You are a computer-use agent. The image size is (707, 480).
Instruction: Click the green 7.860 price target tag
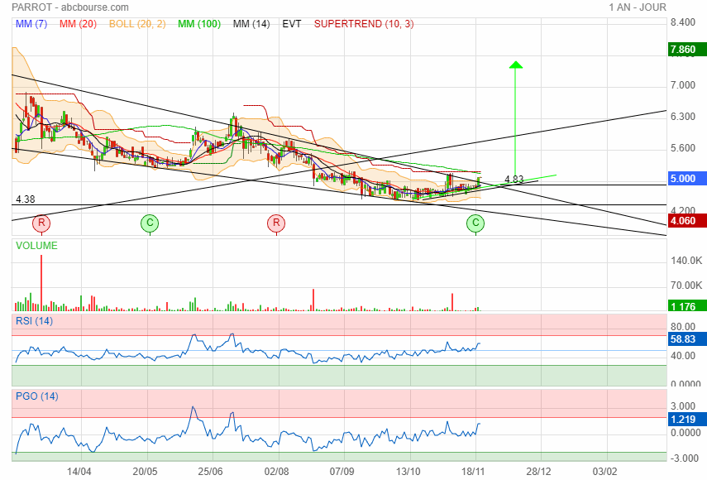[x=687, y=49]
